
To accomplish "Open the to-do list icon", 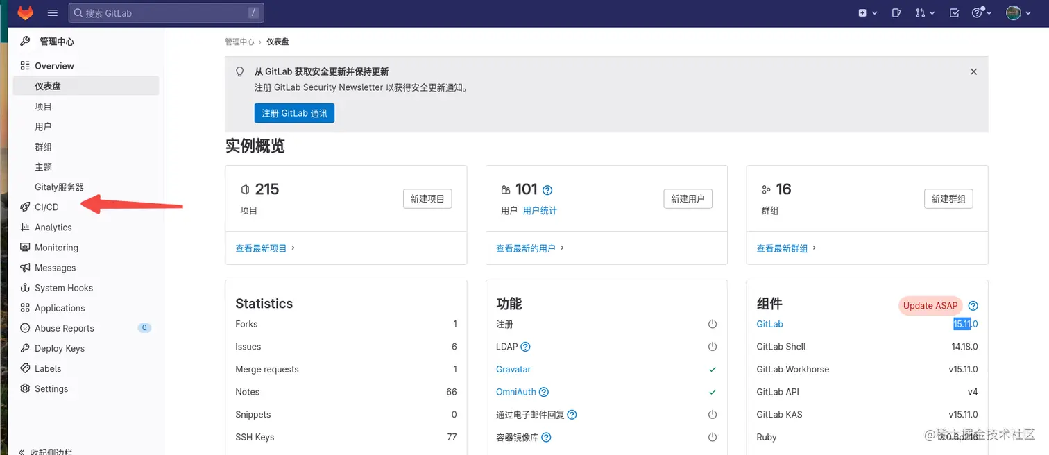I will (x=954, y=12).
